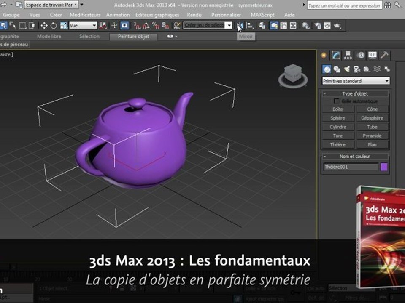Viewport: 405px width, 303px height.
Task: Open the Vue reference coordinate dropdown
Action: [83, 26]
